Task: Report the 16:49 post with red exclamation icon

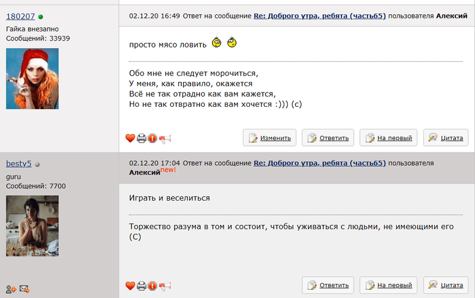Action: click(x=153, y=138)
